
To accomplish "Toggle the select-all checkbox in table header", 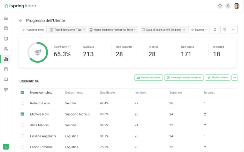I will click(x=22, y=93).
